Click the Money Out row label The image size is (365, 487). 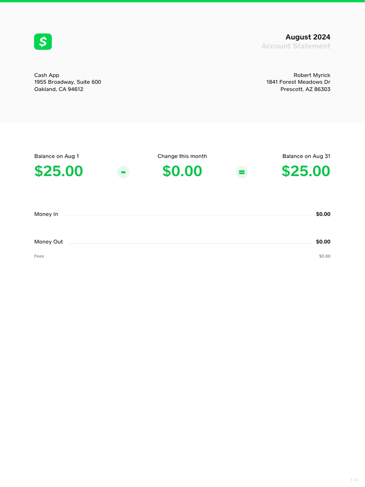[x=48, y=242]
